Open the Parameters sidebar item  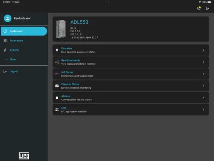point(24,41)
